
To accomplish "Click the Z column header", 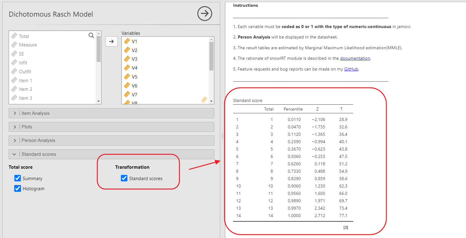I will pyautogui.click(x=317, y=109).
